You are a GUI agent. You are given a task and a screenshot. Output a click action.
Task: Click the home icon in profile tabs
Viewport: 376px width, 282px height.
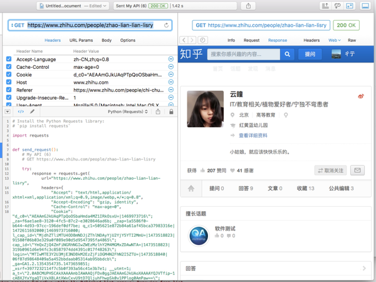191,188
